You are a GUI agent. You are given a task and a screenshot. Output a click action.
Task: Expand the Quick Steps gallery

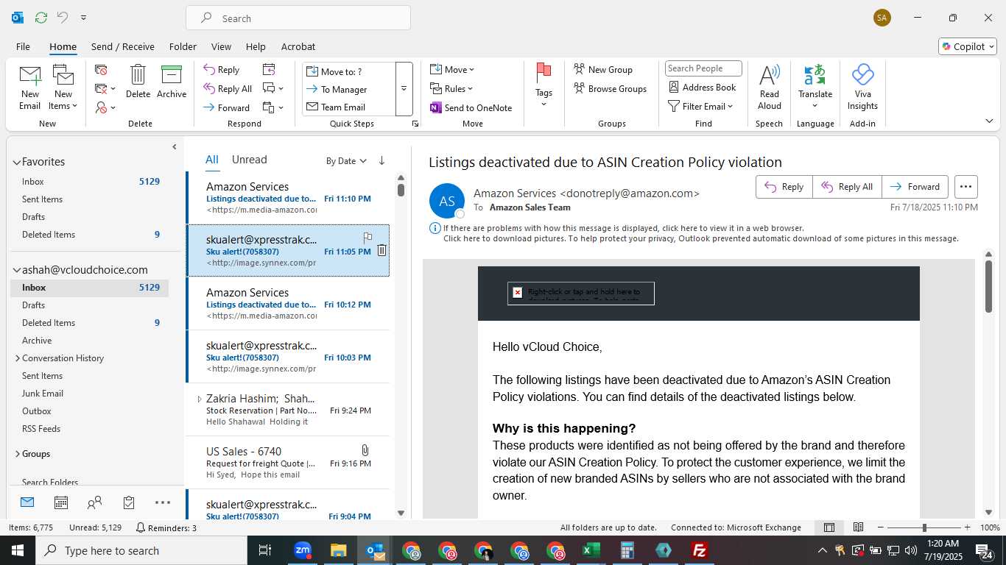404,89
